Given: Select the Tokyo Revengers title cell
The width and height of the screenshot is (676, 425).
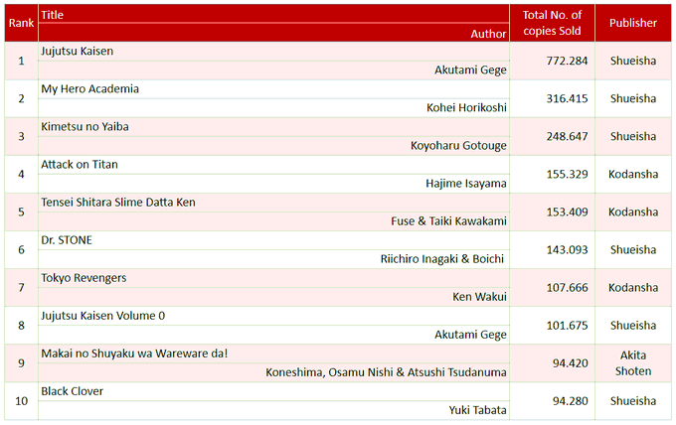Looking at the screenshot, I should (x=273, y=278).
